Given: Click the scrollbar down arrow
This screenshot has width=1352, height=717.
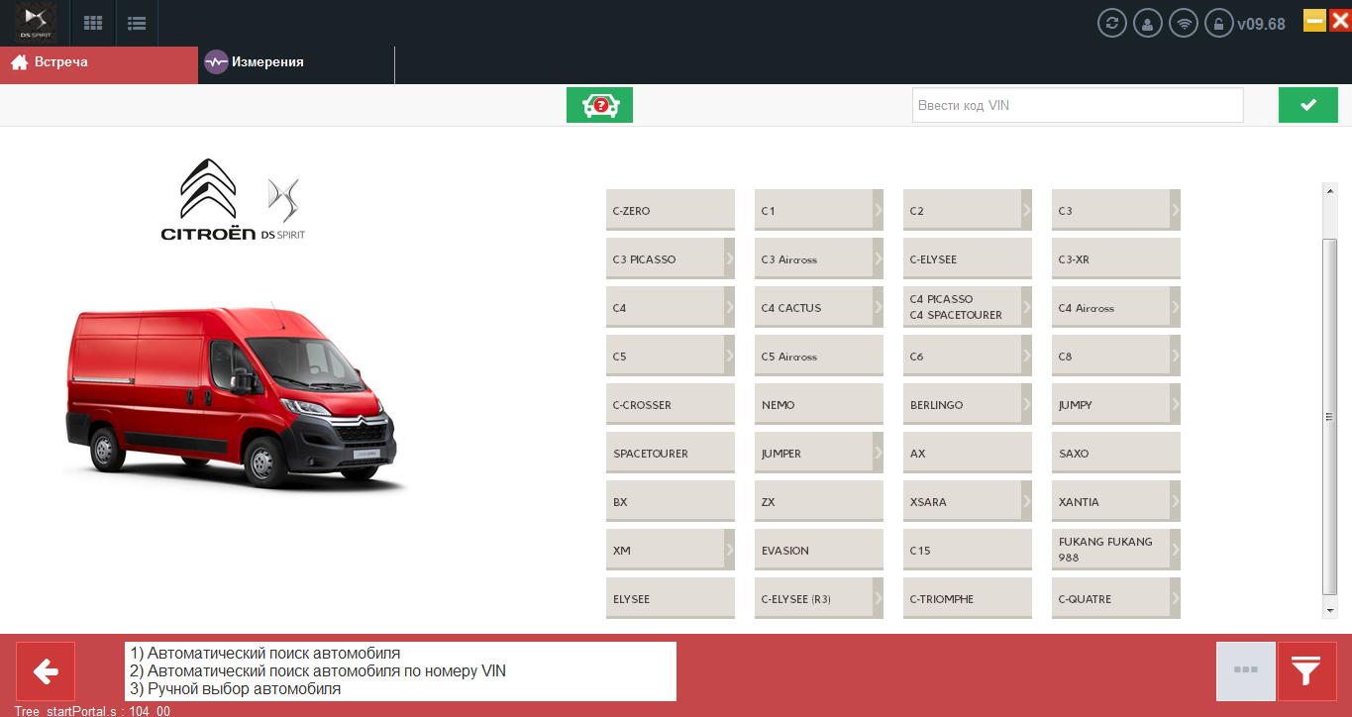Looking at the screenshot, I should click(1330, 611).
